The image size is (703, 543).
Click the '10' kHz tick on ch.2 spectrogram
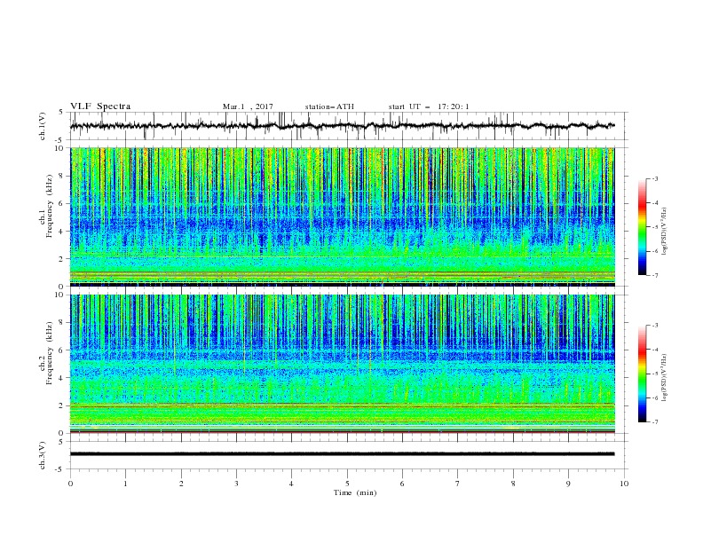(61, 295)
